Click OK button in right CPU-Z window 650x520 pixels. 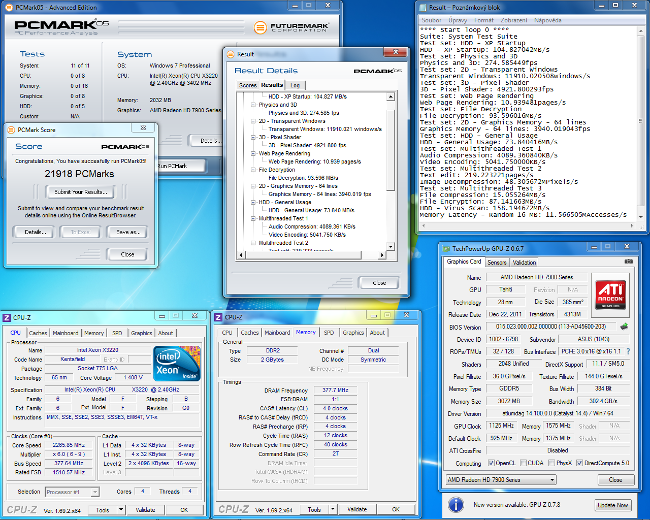tap(396, 509)
